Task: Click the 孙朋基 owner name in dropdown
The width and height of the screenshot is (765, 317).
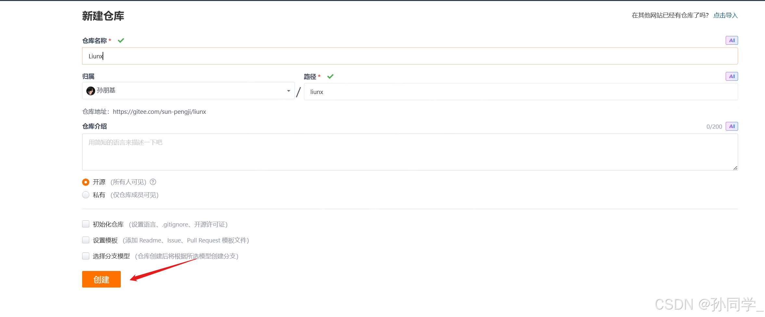Action: point(106,90)
